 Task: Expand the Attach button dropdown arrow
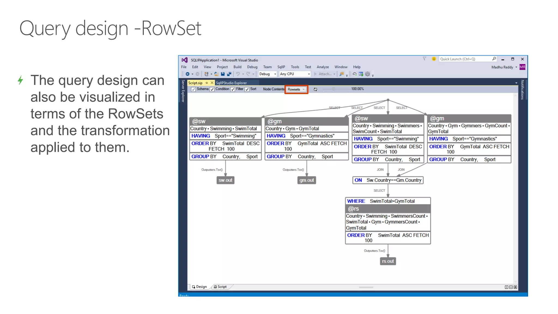(x=334, y=74)
